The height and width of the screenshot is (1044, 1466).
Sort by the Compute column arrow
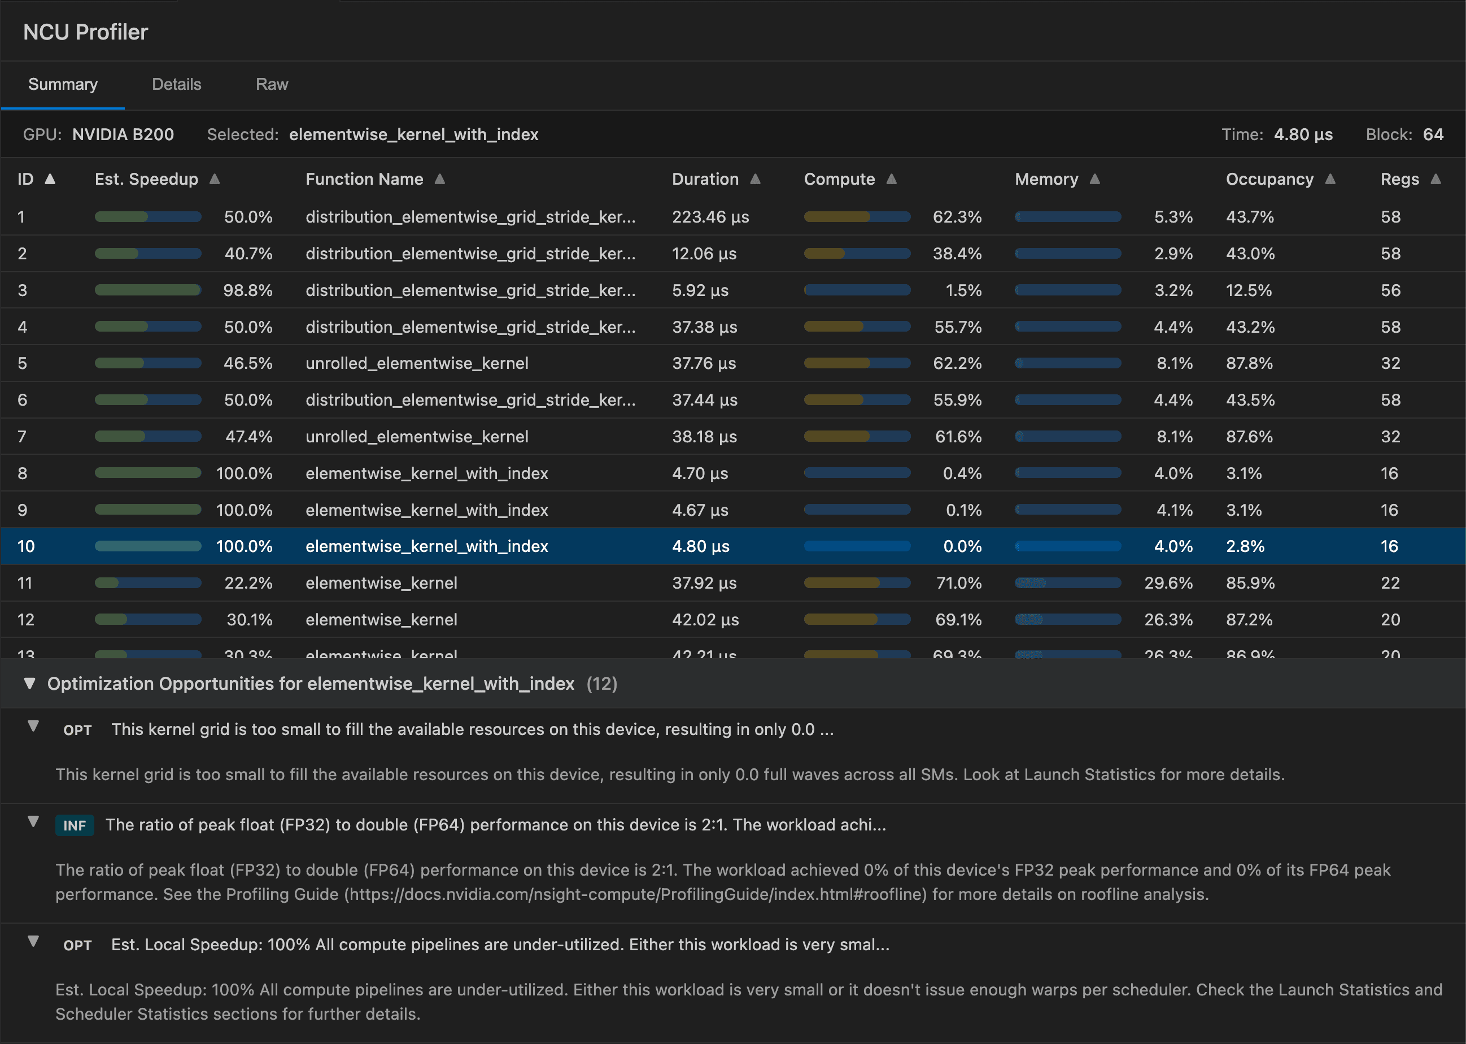(893, 179)
